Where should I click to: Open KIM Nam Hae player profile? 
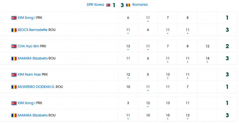tap(29, 74)
